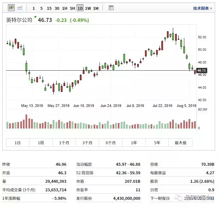Select the 1 minute interval
Image resolution: width=218 pixels, height=207 pixels.
(x=34, y=8)
